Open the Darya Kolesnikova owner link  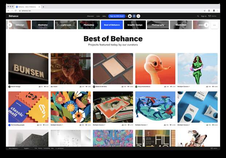coord(144,86)
